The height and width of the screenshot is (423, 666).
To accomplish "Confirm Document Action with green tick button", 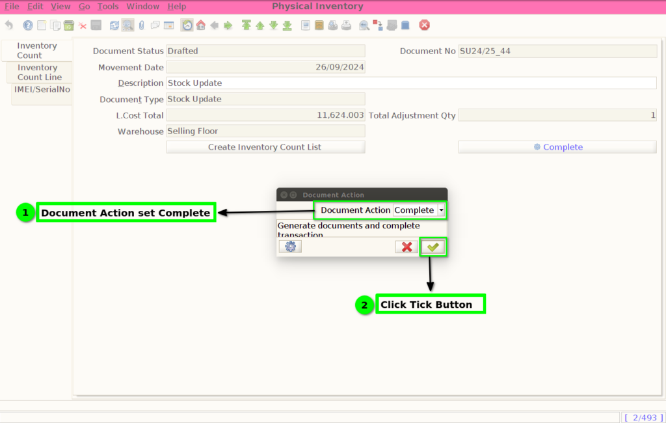I will [433, 247].
